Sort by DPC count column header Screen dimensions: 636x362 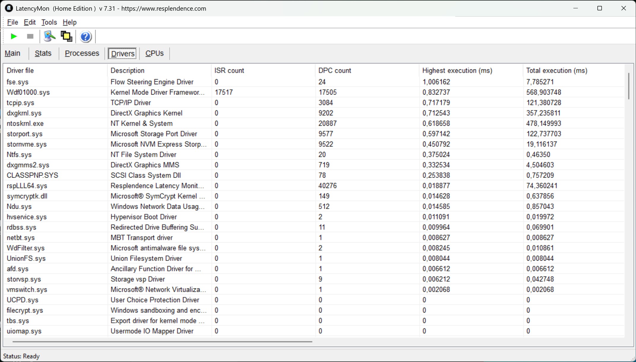(x=334, y=71)
